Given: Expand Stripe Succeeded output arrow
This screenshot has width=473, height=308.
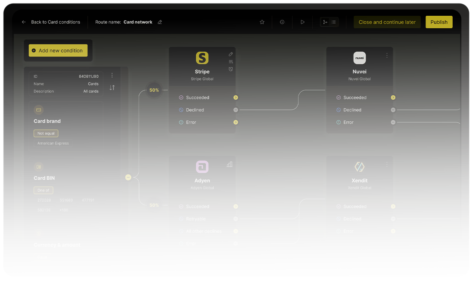Looking at the screenshot, I should [236, 97].
